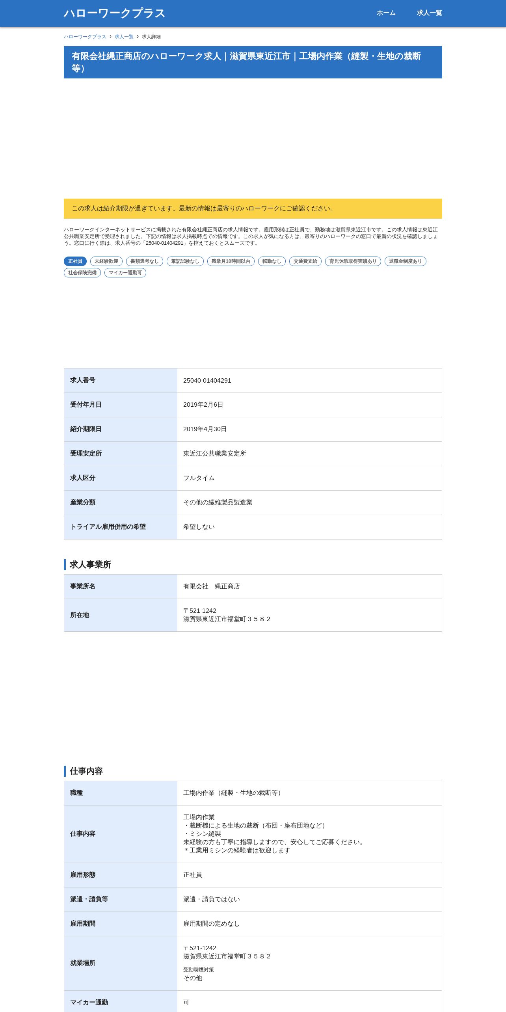Select the 退職金制度あり tag
The width and height of the screenshot is (506, 1012).
coord(406,261)
